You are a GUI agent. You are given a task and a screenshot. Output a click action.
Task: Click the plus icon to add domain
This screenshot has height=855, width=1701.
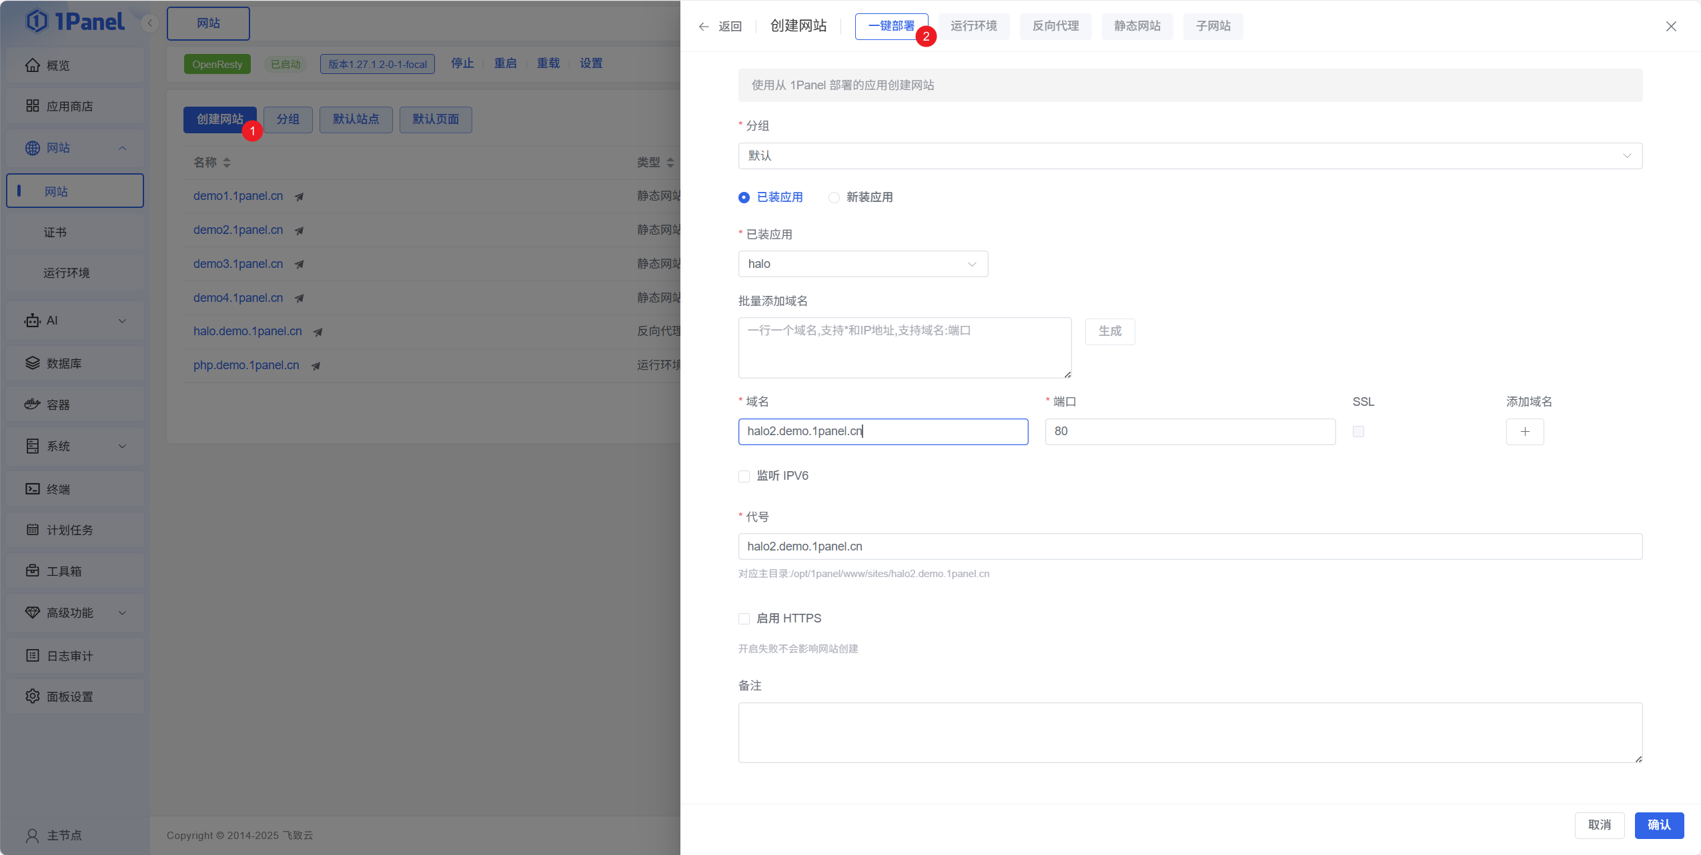pos(1525,432)
